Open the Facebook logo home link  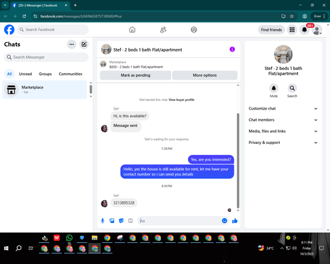pyautogui.click(x=9, y=30)
